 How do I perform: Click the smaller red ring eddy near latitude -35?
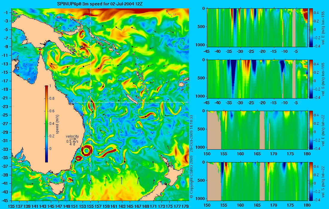click(x=78, y=159)
